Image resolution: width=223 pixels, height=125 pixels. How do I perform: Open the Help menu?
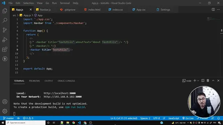[x=76, y=3]
